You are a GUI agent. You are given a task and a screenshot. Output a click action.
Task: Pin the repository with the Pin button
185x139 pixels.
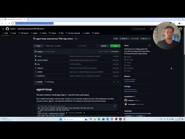coord(116,39)
